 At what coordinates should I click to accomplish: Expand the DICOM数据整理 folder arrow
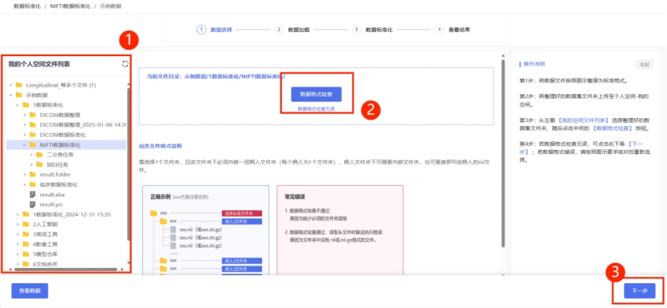coord(24,115)
